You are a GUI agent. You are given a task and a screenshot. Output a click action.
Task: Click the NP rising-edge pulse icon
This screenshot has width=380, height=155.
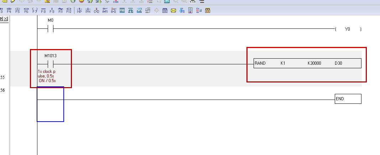[79, 10]
